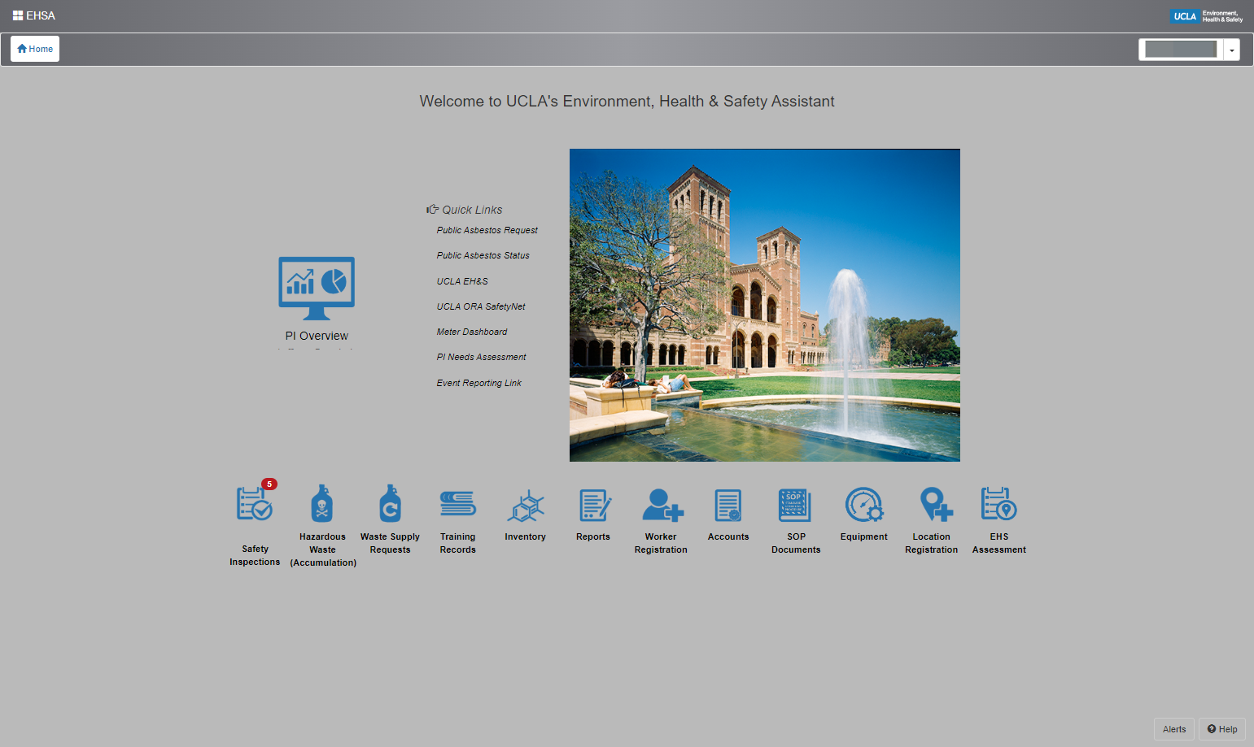Open SOP Documents icon
The image size is (1254, 747).
point(794,505)
